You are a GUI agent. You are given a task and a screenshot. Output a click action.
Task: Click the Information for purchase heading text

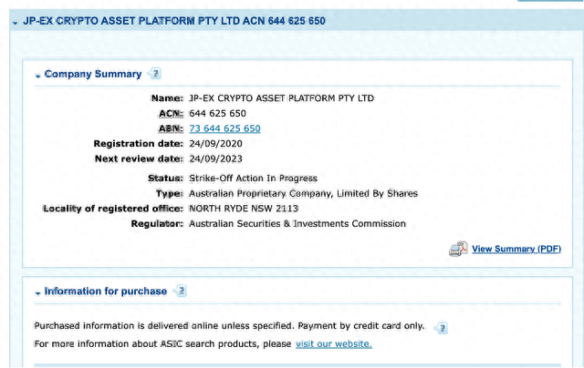pyautogui.click(x=106, y=291)
